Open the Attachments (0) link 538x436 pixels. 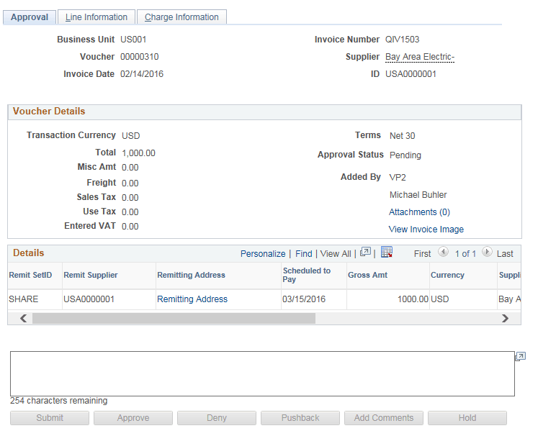(x=419, y=212)
